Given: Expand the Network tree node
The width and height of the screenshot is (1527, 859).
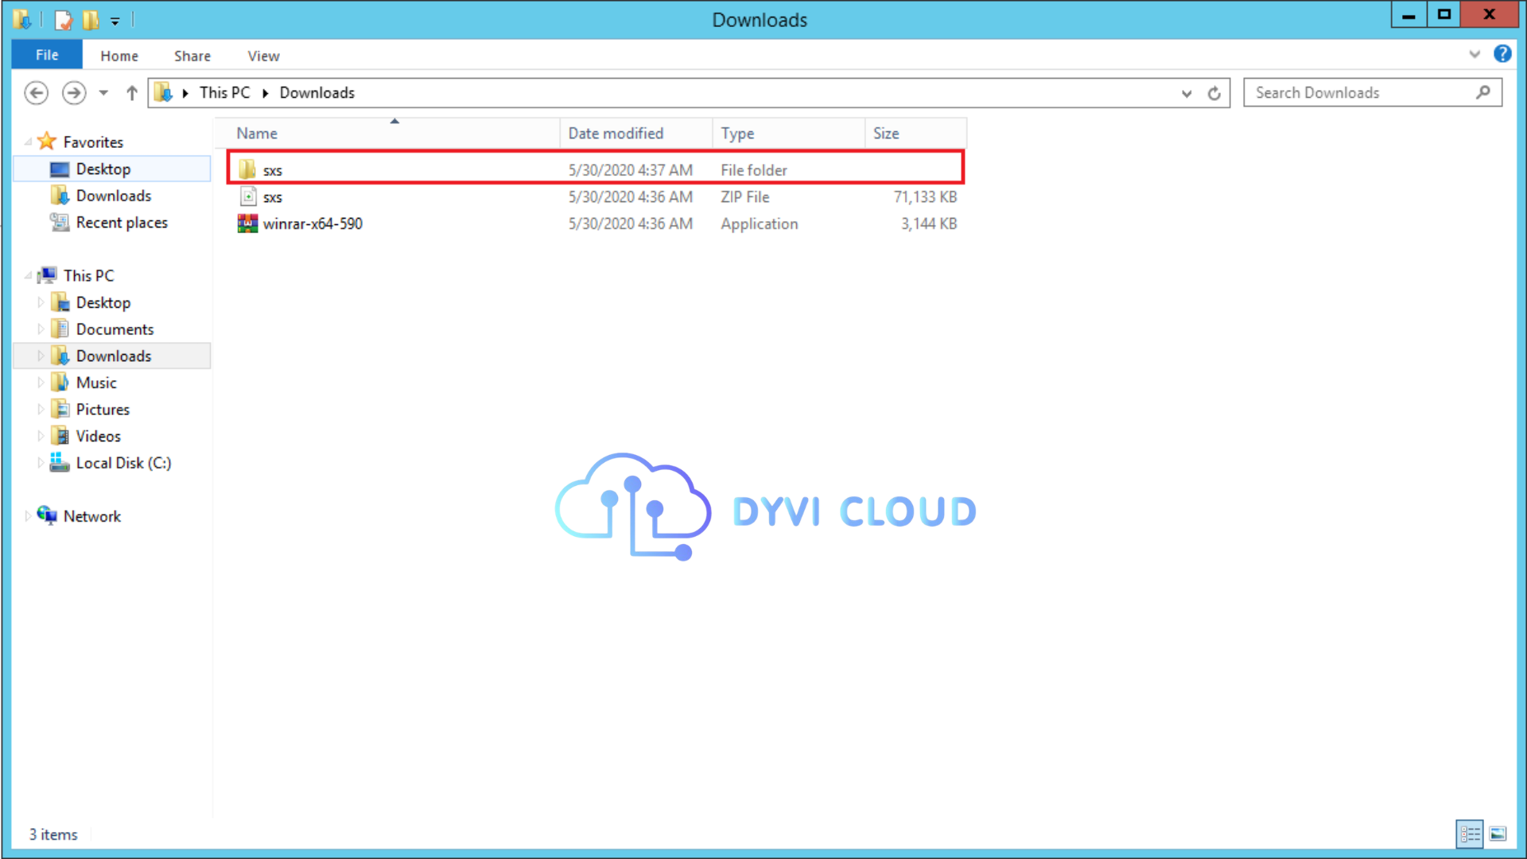Looking at the screenshot, I should (x=28, y=516).
